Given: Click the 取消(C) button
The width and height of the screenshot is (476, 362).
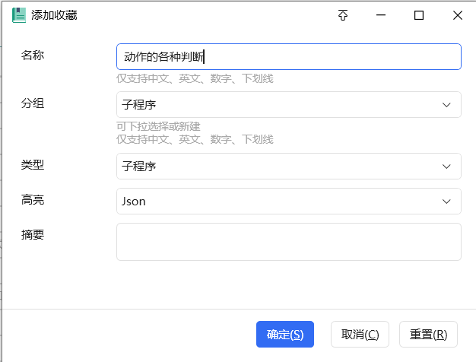Looking at the screenshot, I should [360, 334].
